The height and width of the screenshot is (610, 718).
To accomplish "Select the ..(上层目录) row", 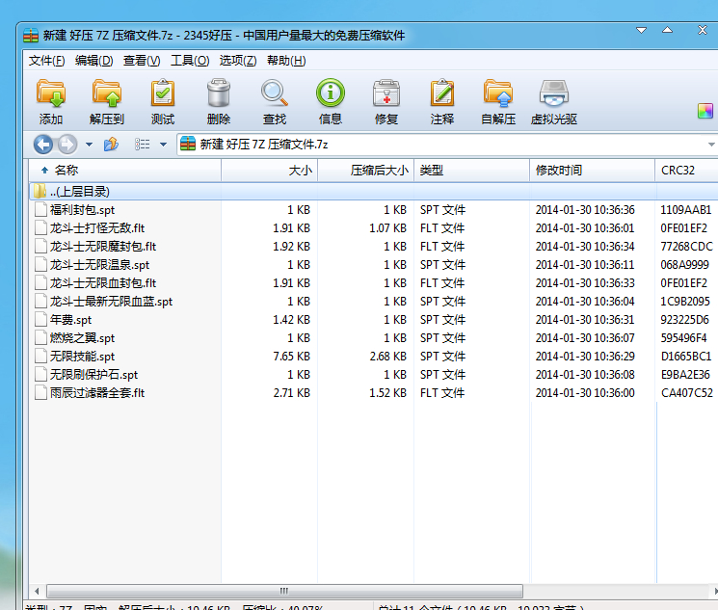I will point(373,191).
